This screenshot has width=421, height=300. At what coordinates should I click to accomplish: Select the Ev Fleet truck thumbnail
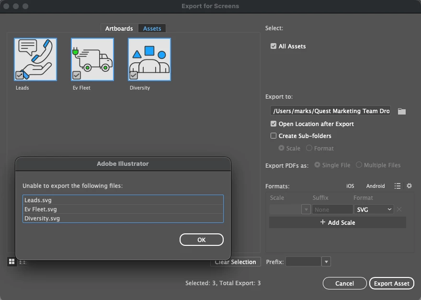coord(92,59)
